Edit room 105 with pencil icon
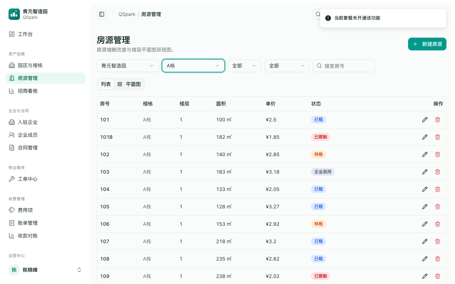The width and height of the screenshot is (455, 284). tap(425, 207)
